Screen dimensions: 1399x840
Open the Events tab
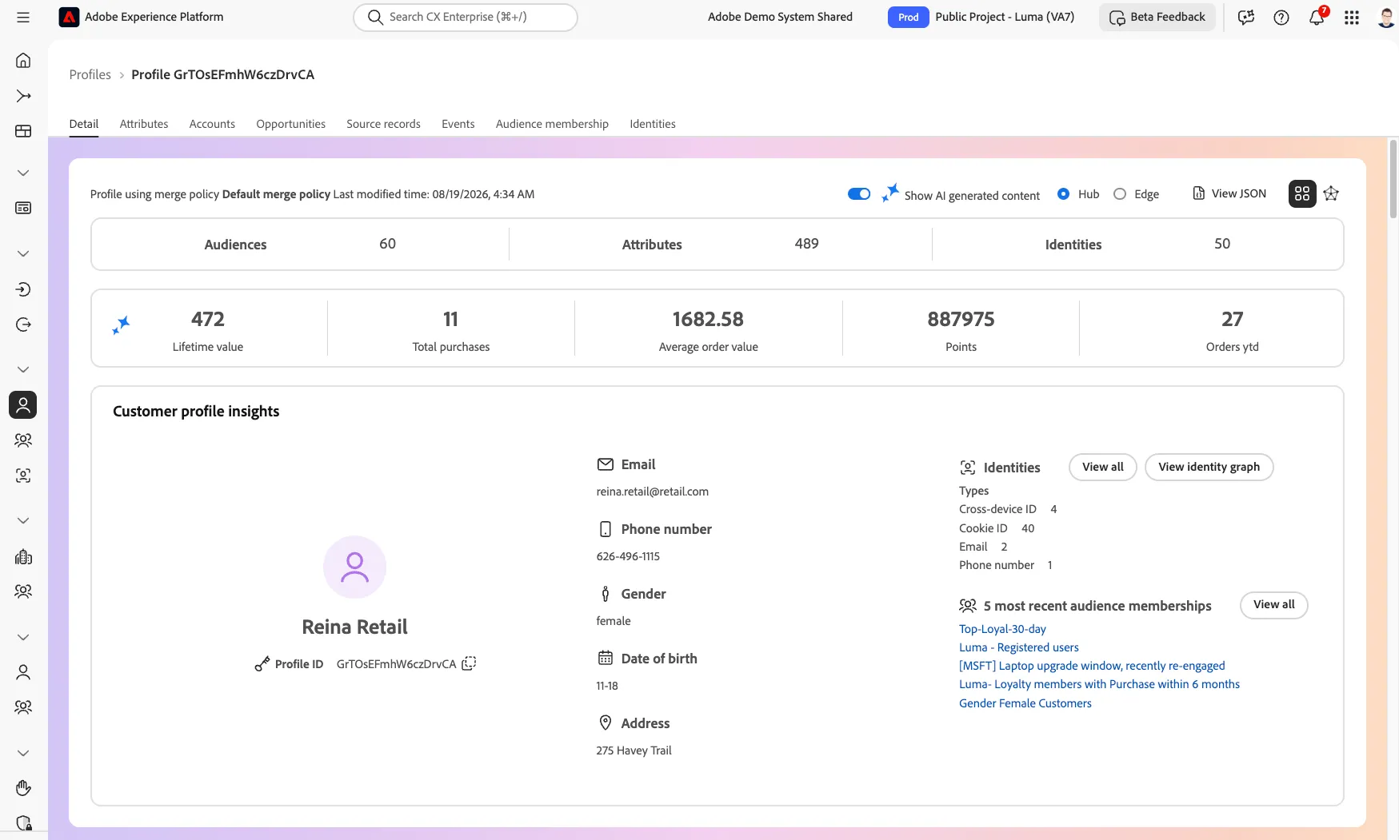click(458, 124)
